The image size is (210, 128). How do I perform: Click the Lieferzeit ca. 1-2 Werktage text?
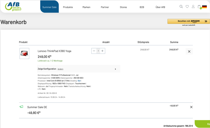click(50, 61)
